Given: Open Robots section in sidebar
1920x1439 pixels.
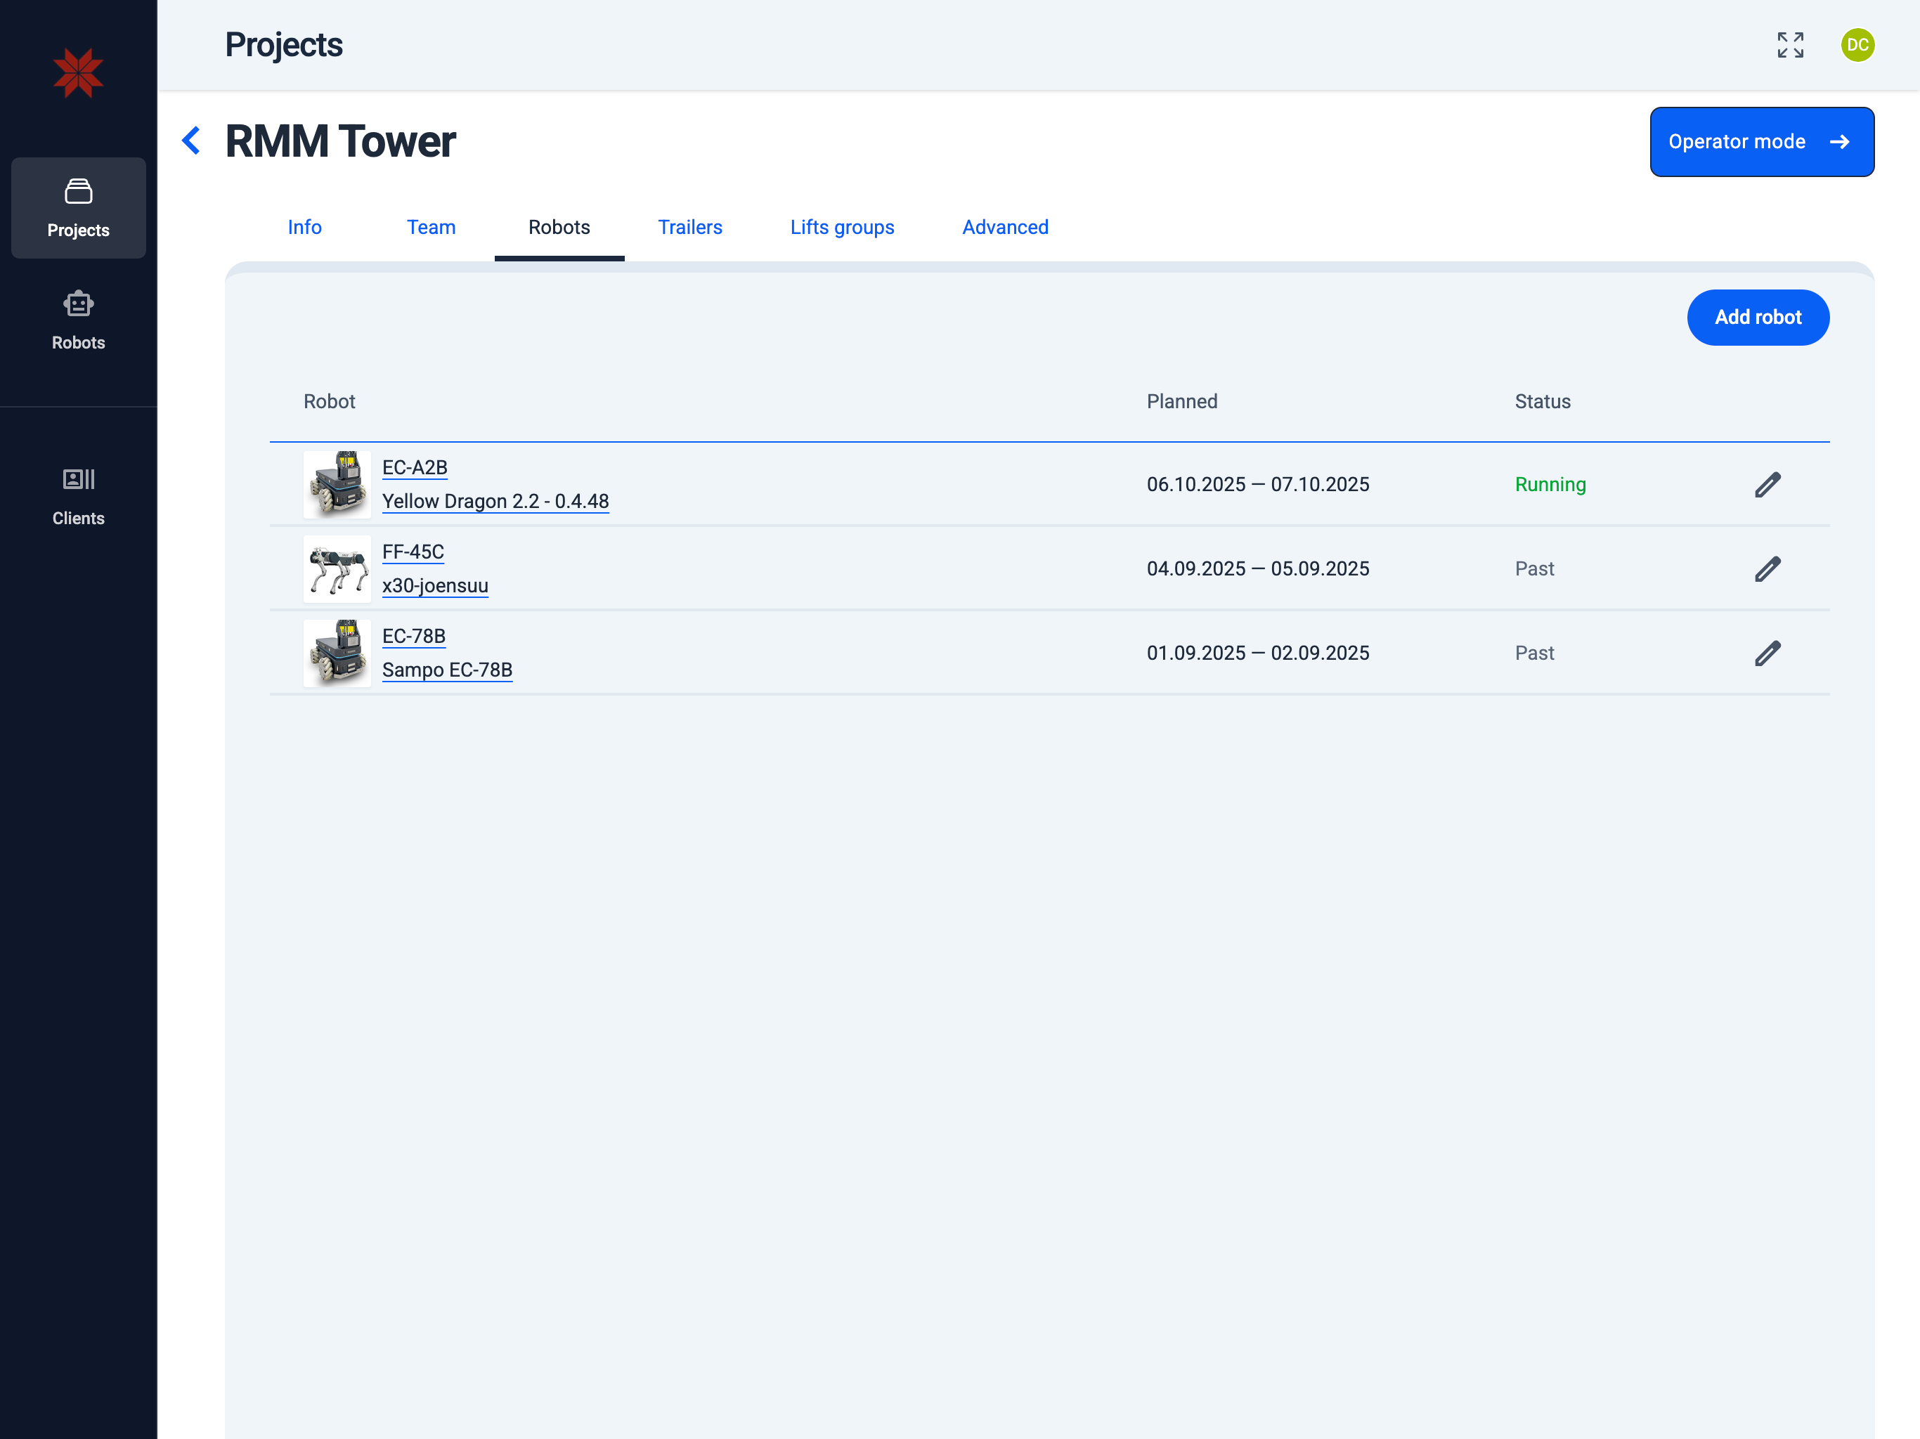Looking at the screenshot, I should [x=78, y=320].
